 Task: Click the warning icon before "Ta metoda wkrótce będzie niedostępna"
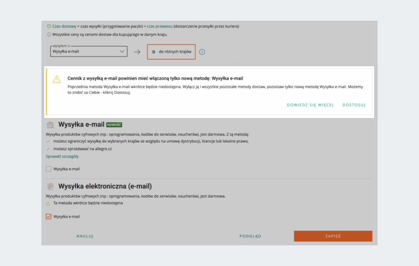click(48, 203)
